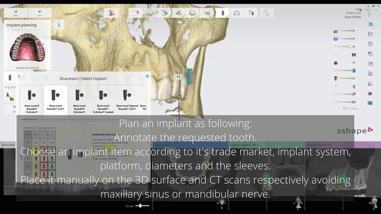Open the scan alignment step with blue layers icon

(x=164, y=13)
